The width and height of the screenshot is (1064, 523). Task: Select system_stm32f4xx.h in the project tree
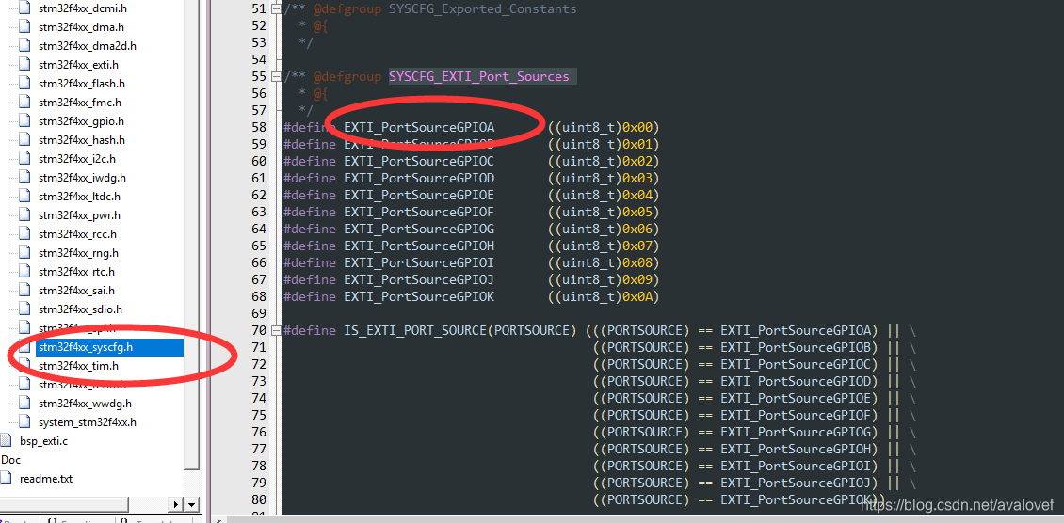tap(88, 422)
